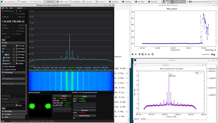The height and width of the screenshot is (123, 218).
Task: Decrease the Instance value
Action: (13, 31)
